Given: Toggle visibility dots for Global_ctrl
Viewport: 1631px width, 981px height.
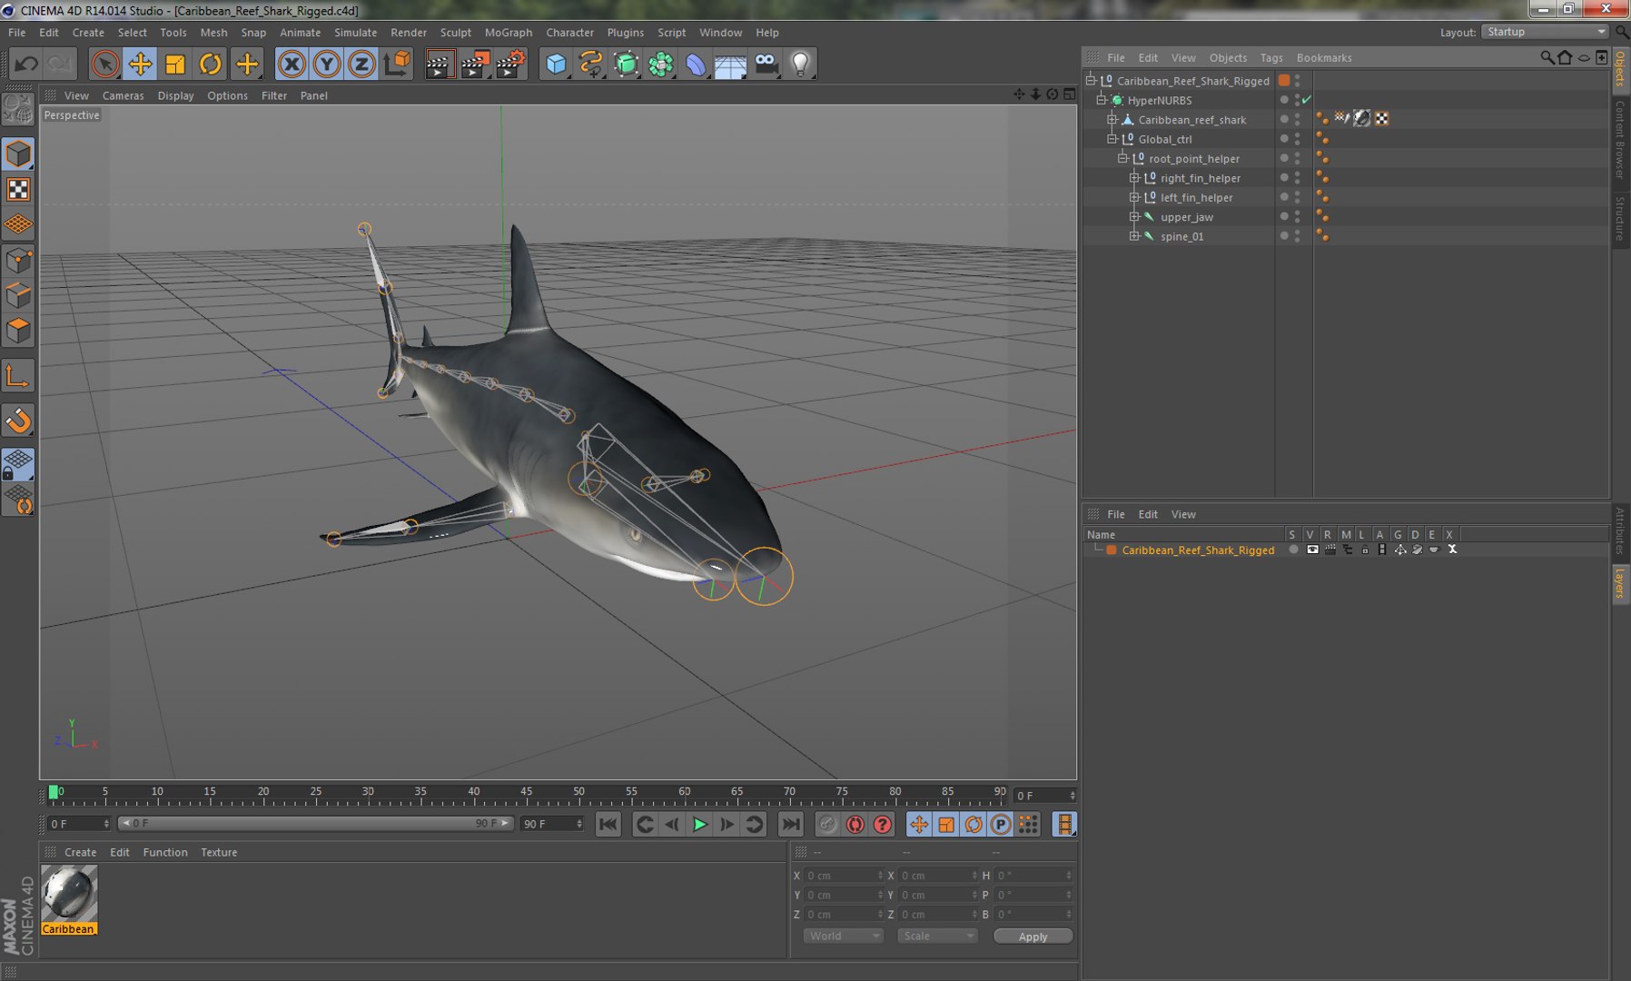Looking at the screenshot, I should point(1297,139).
